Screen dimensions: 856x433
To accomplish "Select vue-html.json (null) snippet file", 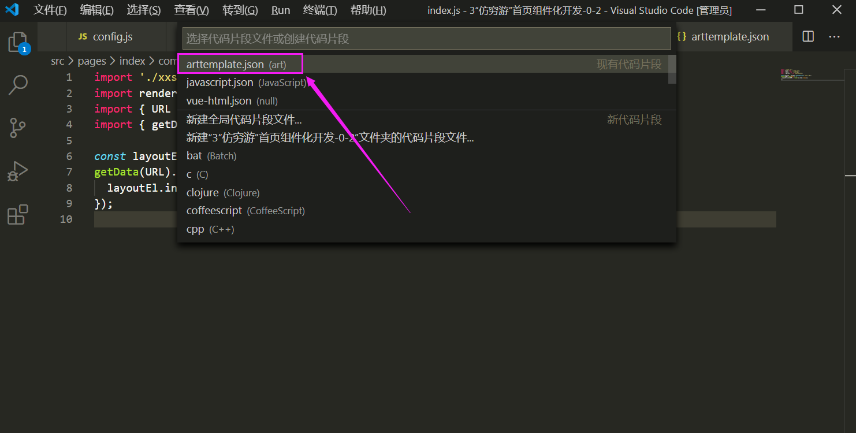I will coord(423,101).
